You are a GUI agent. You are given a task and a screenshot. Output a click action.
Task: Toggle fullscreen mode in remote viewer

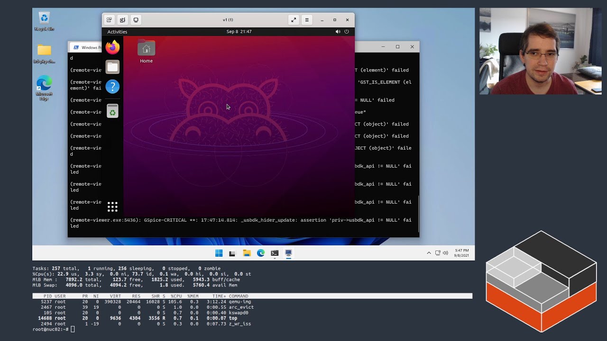tap(294, 20)
